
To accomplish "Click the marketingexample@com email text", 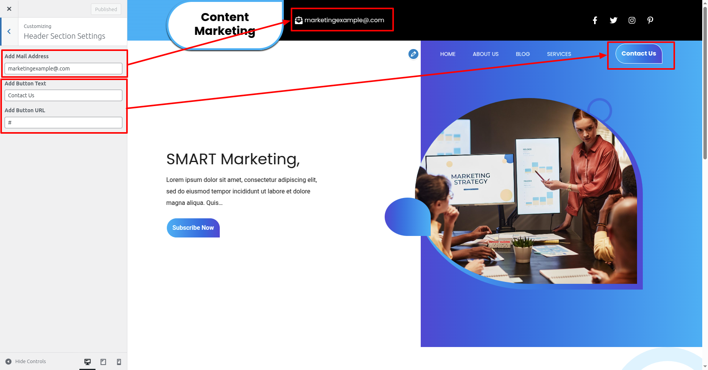I will [x=344, y=20].
